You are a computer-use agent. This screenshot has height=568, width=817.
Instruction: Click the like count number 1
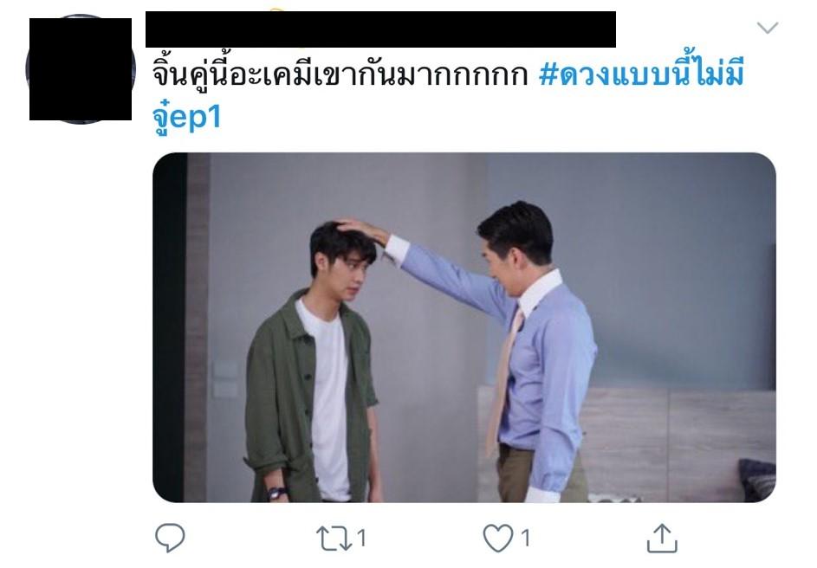[525, 538]
